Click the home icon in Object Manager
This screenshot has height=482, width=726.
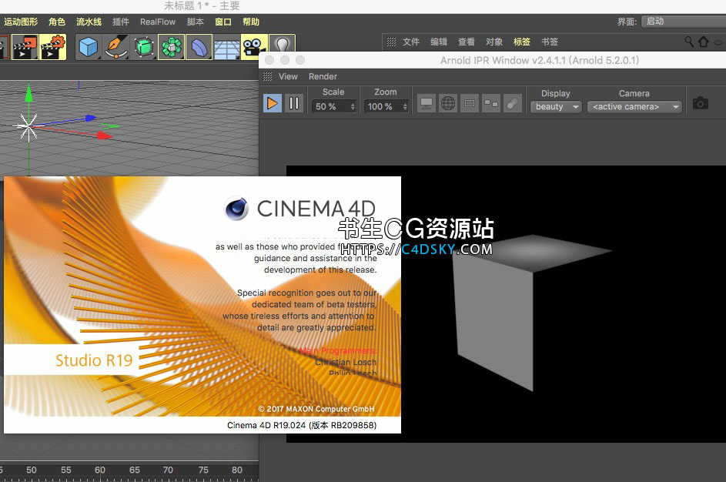704,42
